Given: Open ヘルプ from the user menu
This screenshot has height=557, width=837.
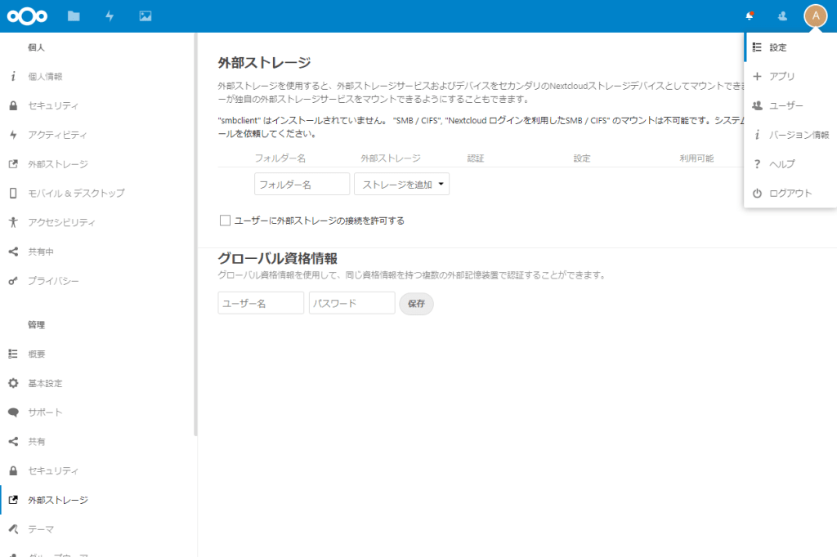Looking at the screenshot, I should pos(790,164).
